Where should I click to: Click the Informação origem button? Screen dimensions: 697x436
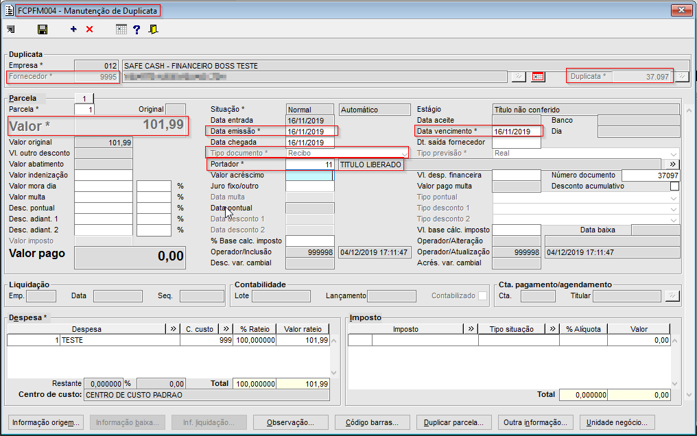pos(46,422)
